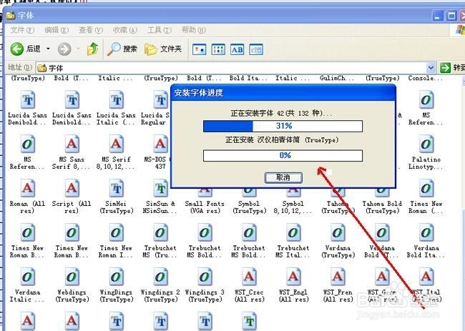The width and height of the screenshot is (465, 331).
Task: Click the Go (转到) green arrow button
Action: pyautogui.click(x=445, y=68)
